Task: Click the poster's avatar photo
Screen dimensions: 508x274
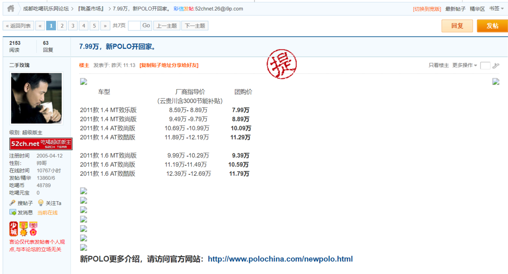Action: [36, 98]
